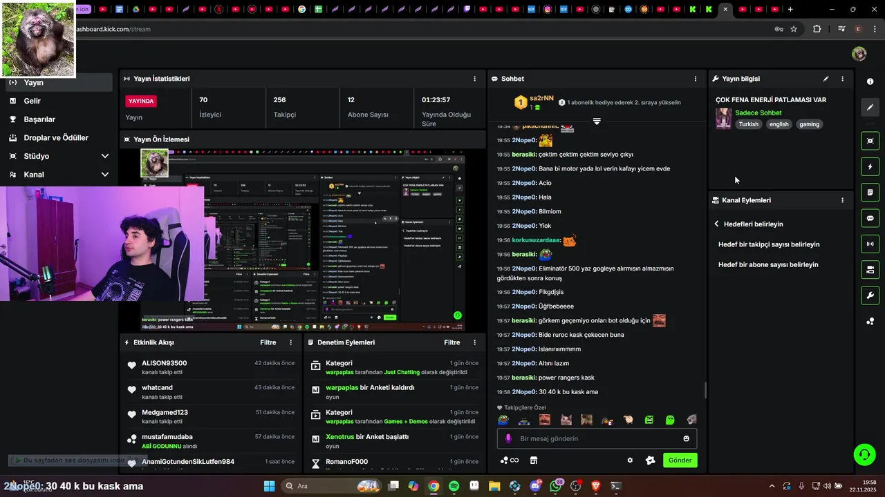Open the shop icon below chat input
Viewport: 885px width, 497px height.
pos(534,460)
